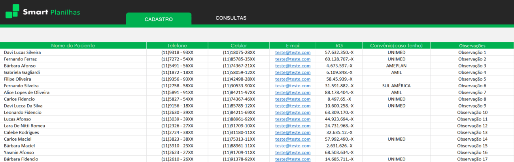The image size is (514, 162).
Task: Click the Celular cell (11)30533-90XX
Action: [239, 86]
